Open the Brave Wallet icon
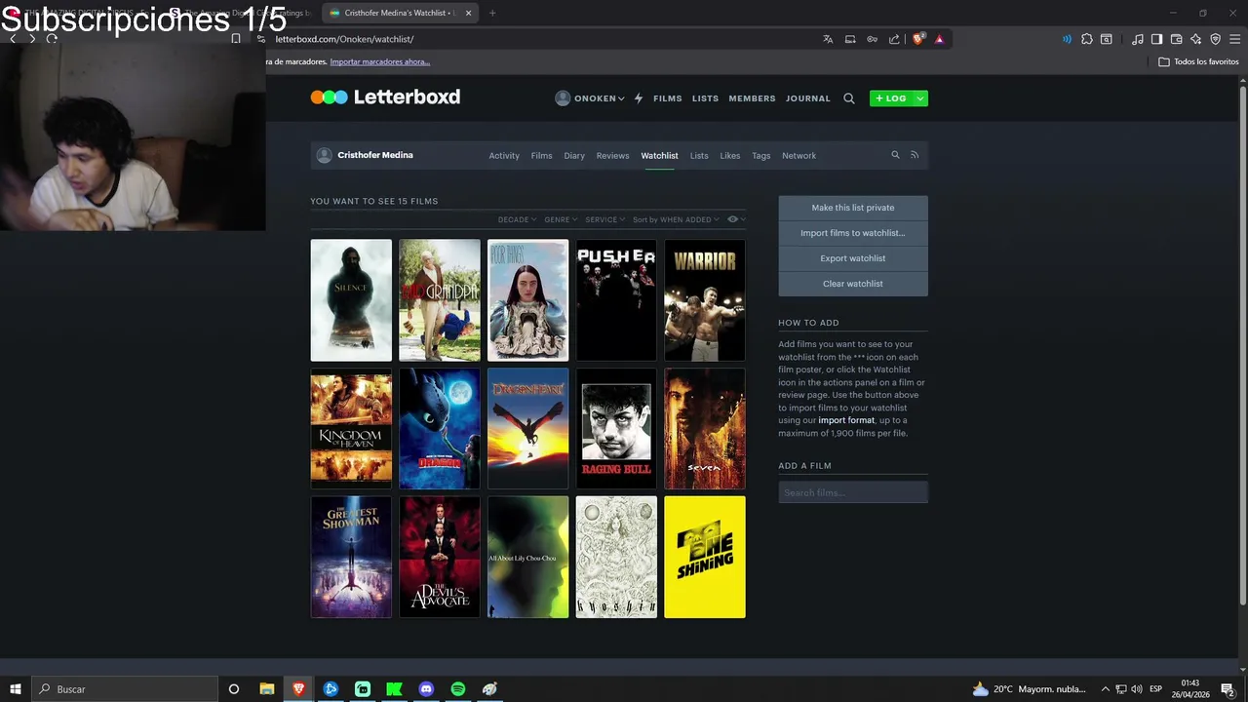Viewport: 1248px width, 702px height. pos(1176,39)
